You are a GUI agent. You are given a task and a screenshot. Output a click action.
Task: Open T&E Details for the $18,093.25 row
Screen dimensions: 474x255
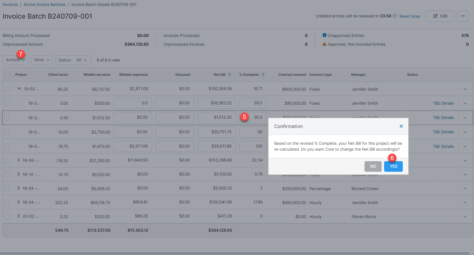[x=443, y=103]
